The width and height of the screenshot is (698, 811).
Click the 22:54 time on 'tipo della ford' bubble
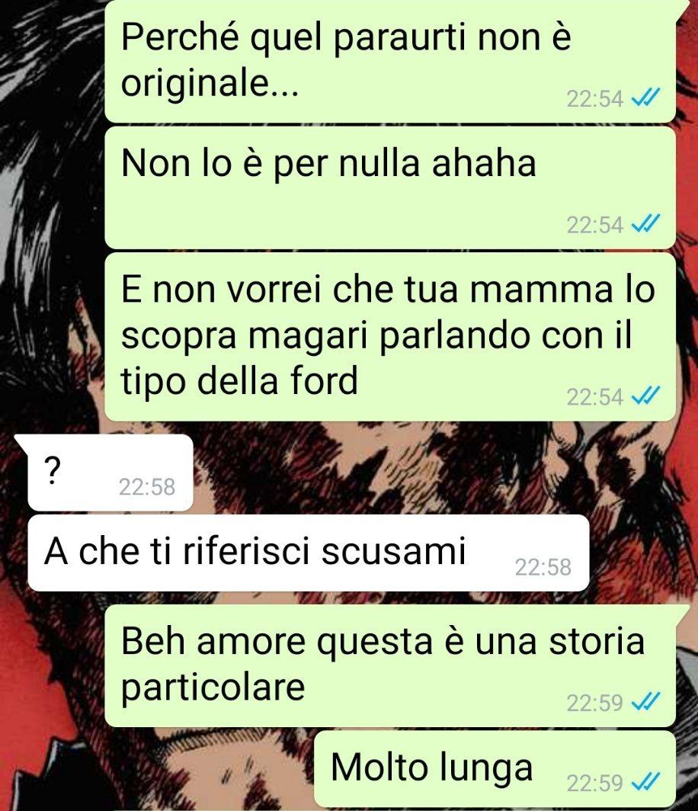pyautogui.click(x=594, y=396)
